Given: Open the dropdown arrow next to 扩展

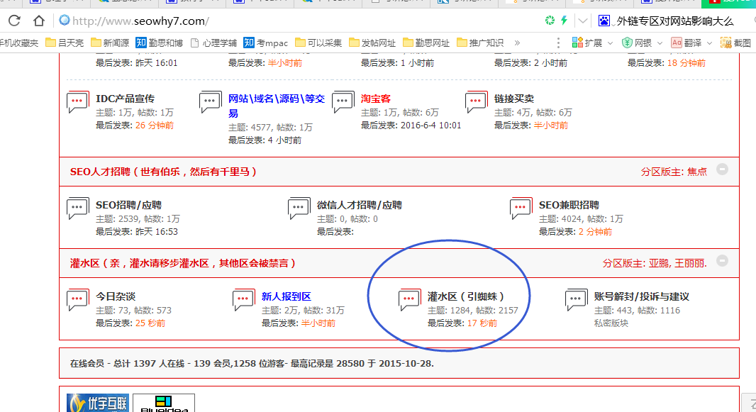Looking at the screenshot, I should [x=611, y=43].
